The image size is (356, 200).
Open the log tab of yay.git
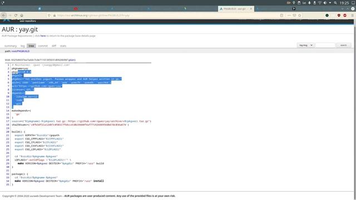pos(22,46)
